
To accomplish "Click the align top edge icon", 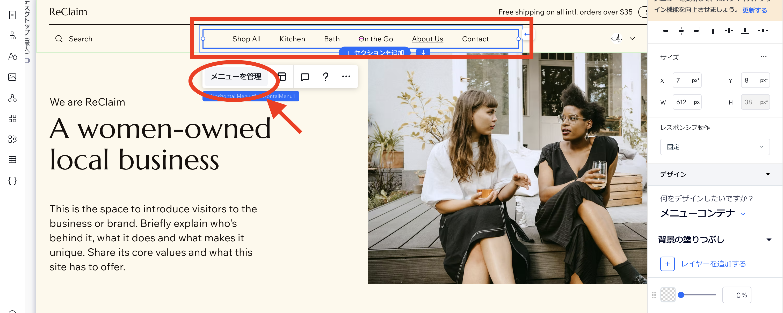I will 713,31.
